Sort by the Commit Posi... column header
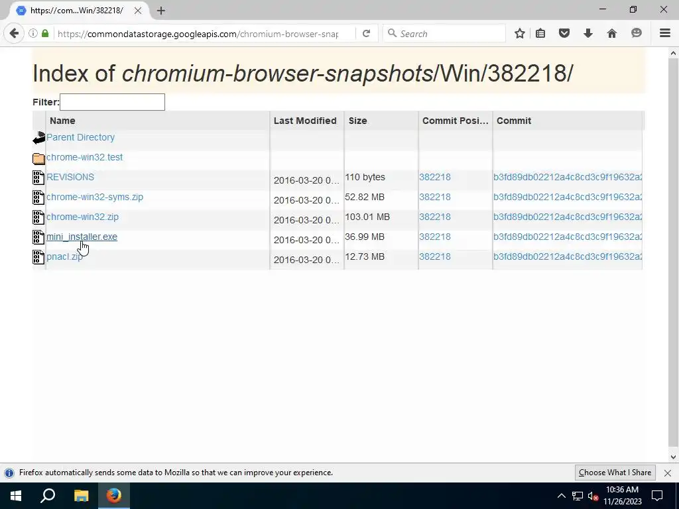 [455, 121]
